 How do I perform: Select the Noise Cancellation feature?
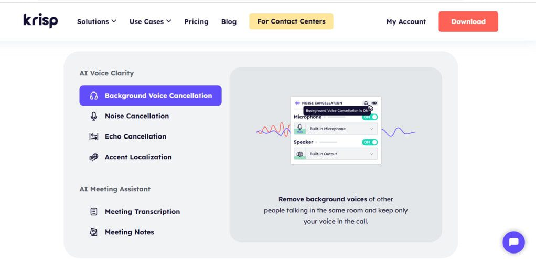136,116
